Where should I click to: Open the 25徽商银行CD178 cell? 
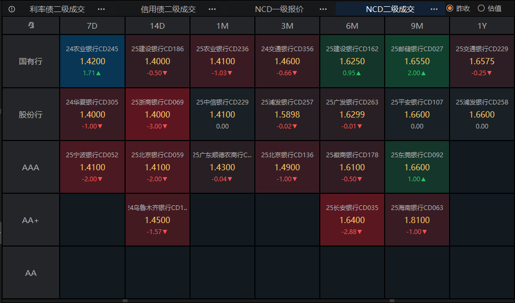click(x=352, y=167)
